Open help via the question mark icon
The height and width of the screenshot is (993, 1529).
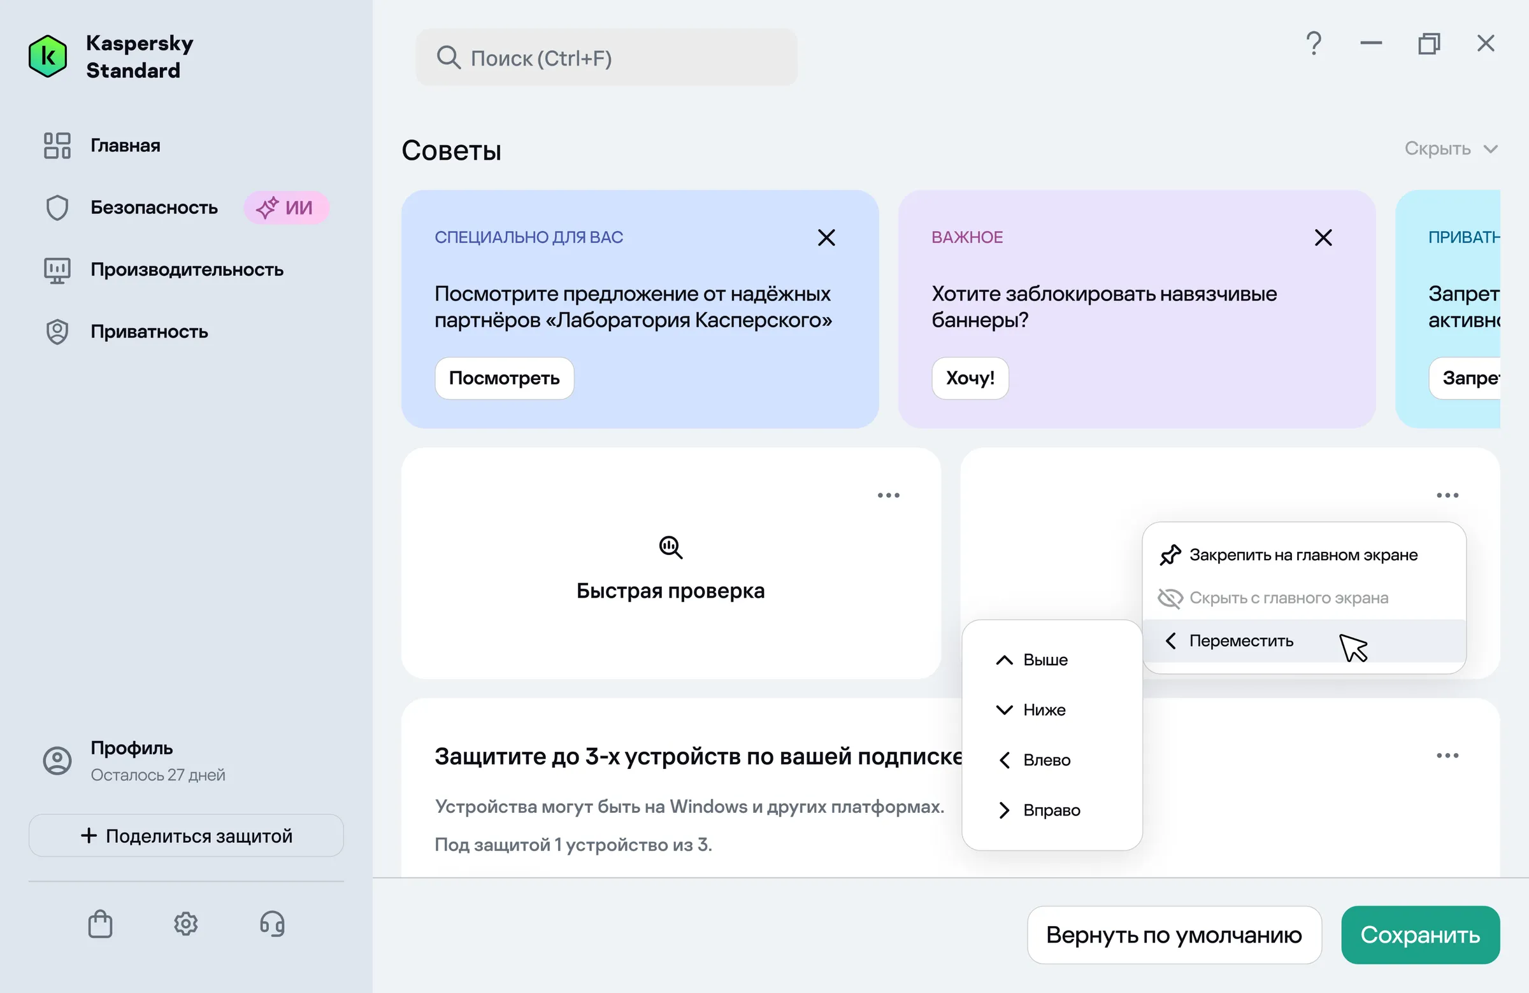pyautogui.click(x=1314, y=44)
